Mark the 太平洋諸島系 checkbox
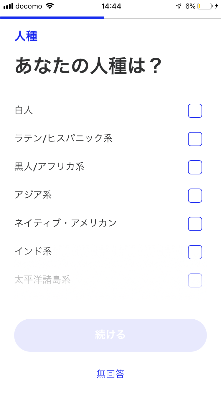The height and width of the screenshot is (393, 221). [195, 280]
